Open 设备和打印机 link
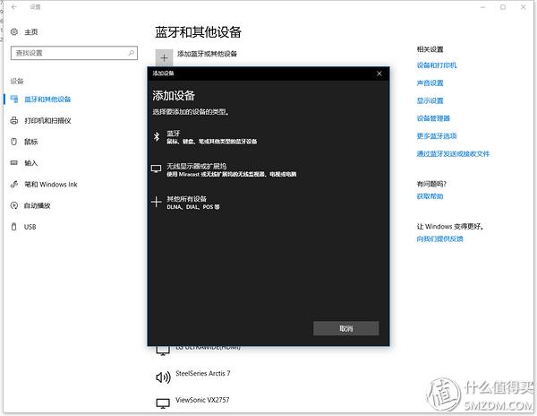This screenshot has height=416, width=537. coord(437,65)
